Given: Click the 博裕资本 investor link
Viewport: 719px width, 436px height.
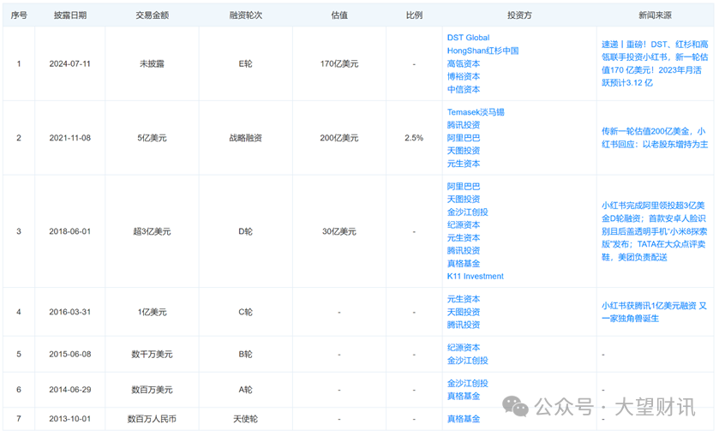Looking at the screenshot, I should coord(464,76).
